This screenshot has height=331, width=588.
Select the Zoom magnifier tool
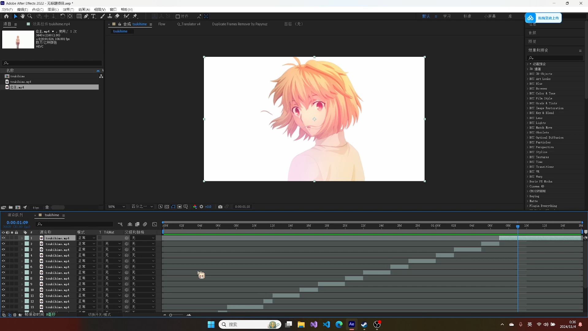coord(30,16)
